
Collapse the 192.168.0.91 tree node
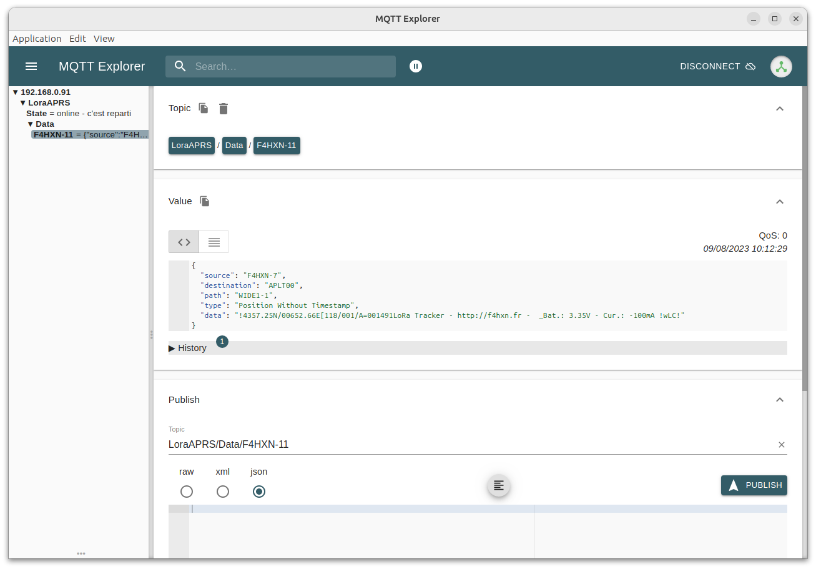16,92
